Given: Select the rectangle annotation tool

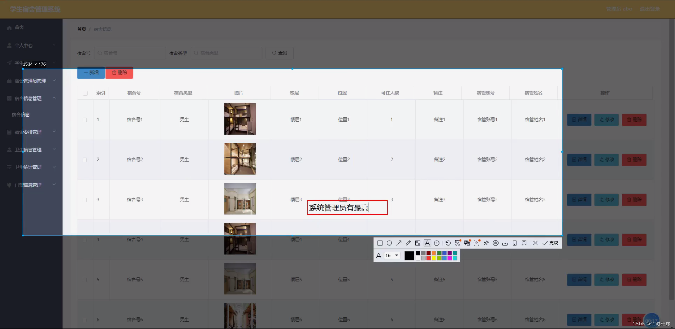Looking at the screenshot, I should (380, 243).
